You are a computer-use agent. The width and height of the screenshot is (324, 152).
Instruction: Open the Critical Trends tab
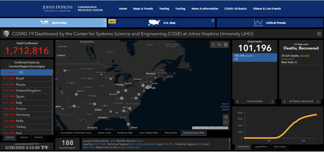tap(270, 23)
